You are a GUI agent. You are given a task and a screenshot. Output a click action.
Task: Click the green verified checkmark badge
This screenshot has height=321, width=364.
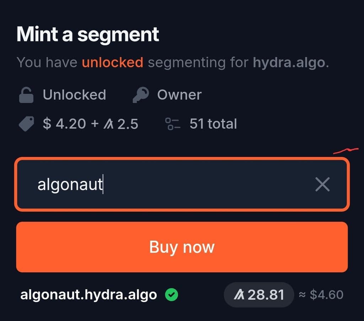click(x=172, y=295)
